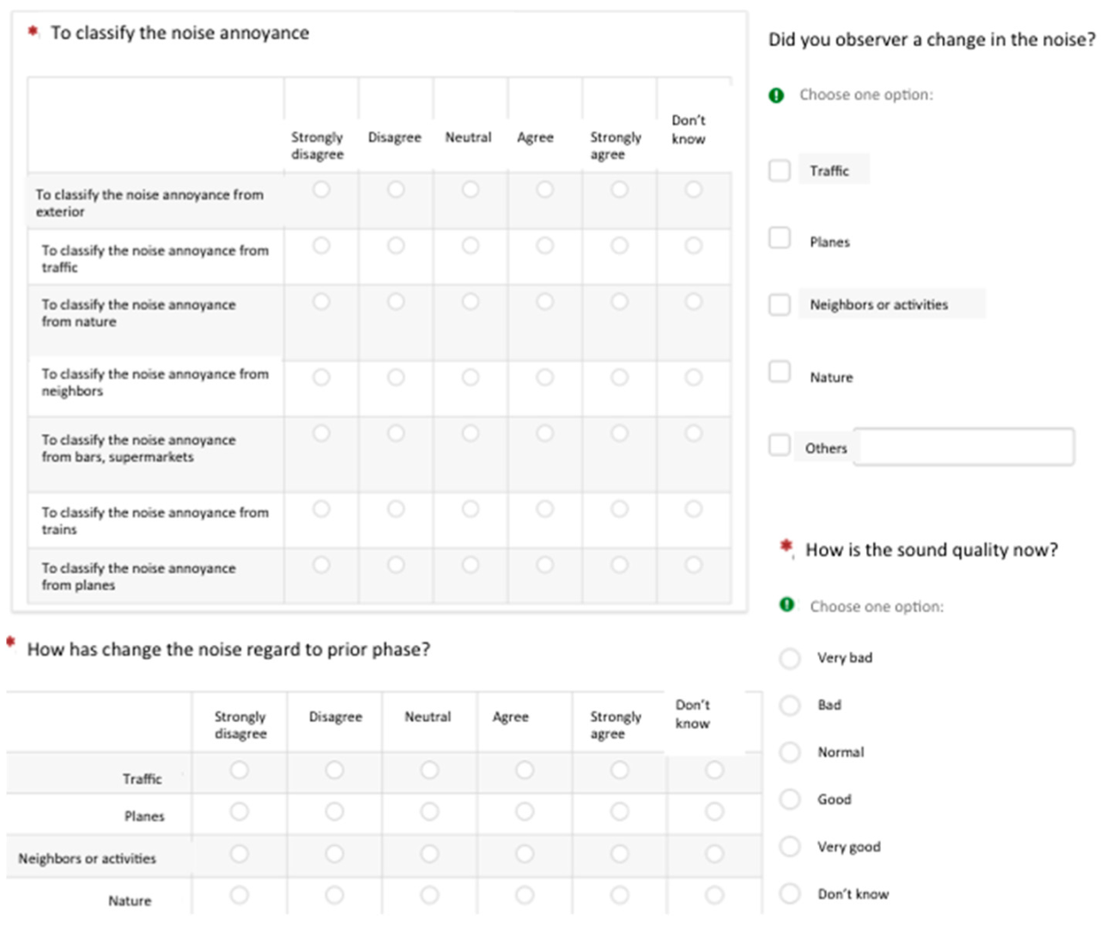The image size is (1105, 931).
Task: Click green info icon under sound quality question
Action: (786, 605)
